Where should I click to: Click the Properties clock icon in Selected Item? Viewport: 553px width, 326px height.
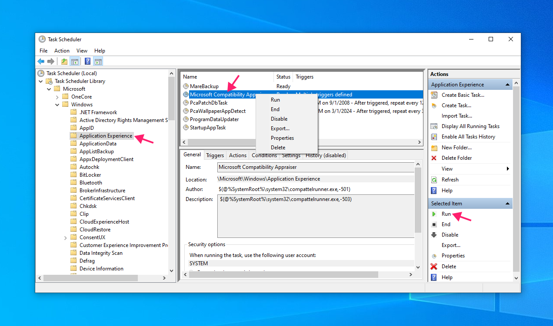click(x=434, y=256)
